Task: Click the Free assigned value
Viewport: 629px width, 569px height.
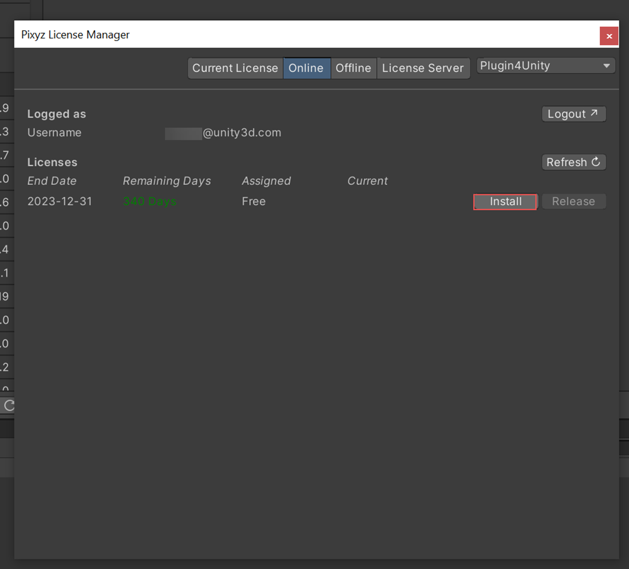Action: [x=253, y=201]
